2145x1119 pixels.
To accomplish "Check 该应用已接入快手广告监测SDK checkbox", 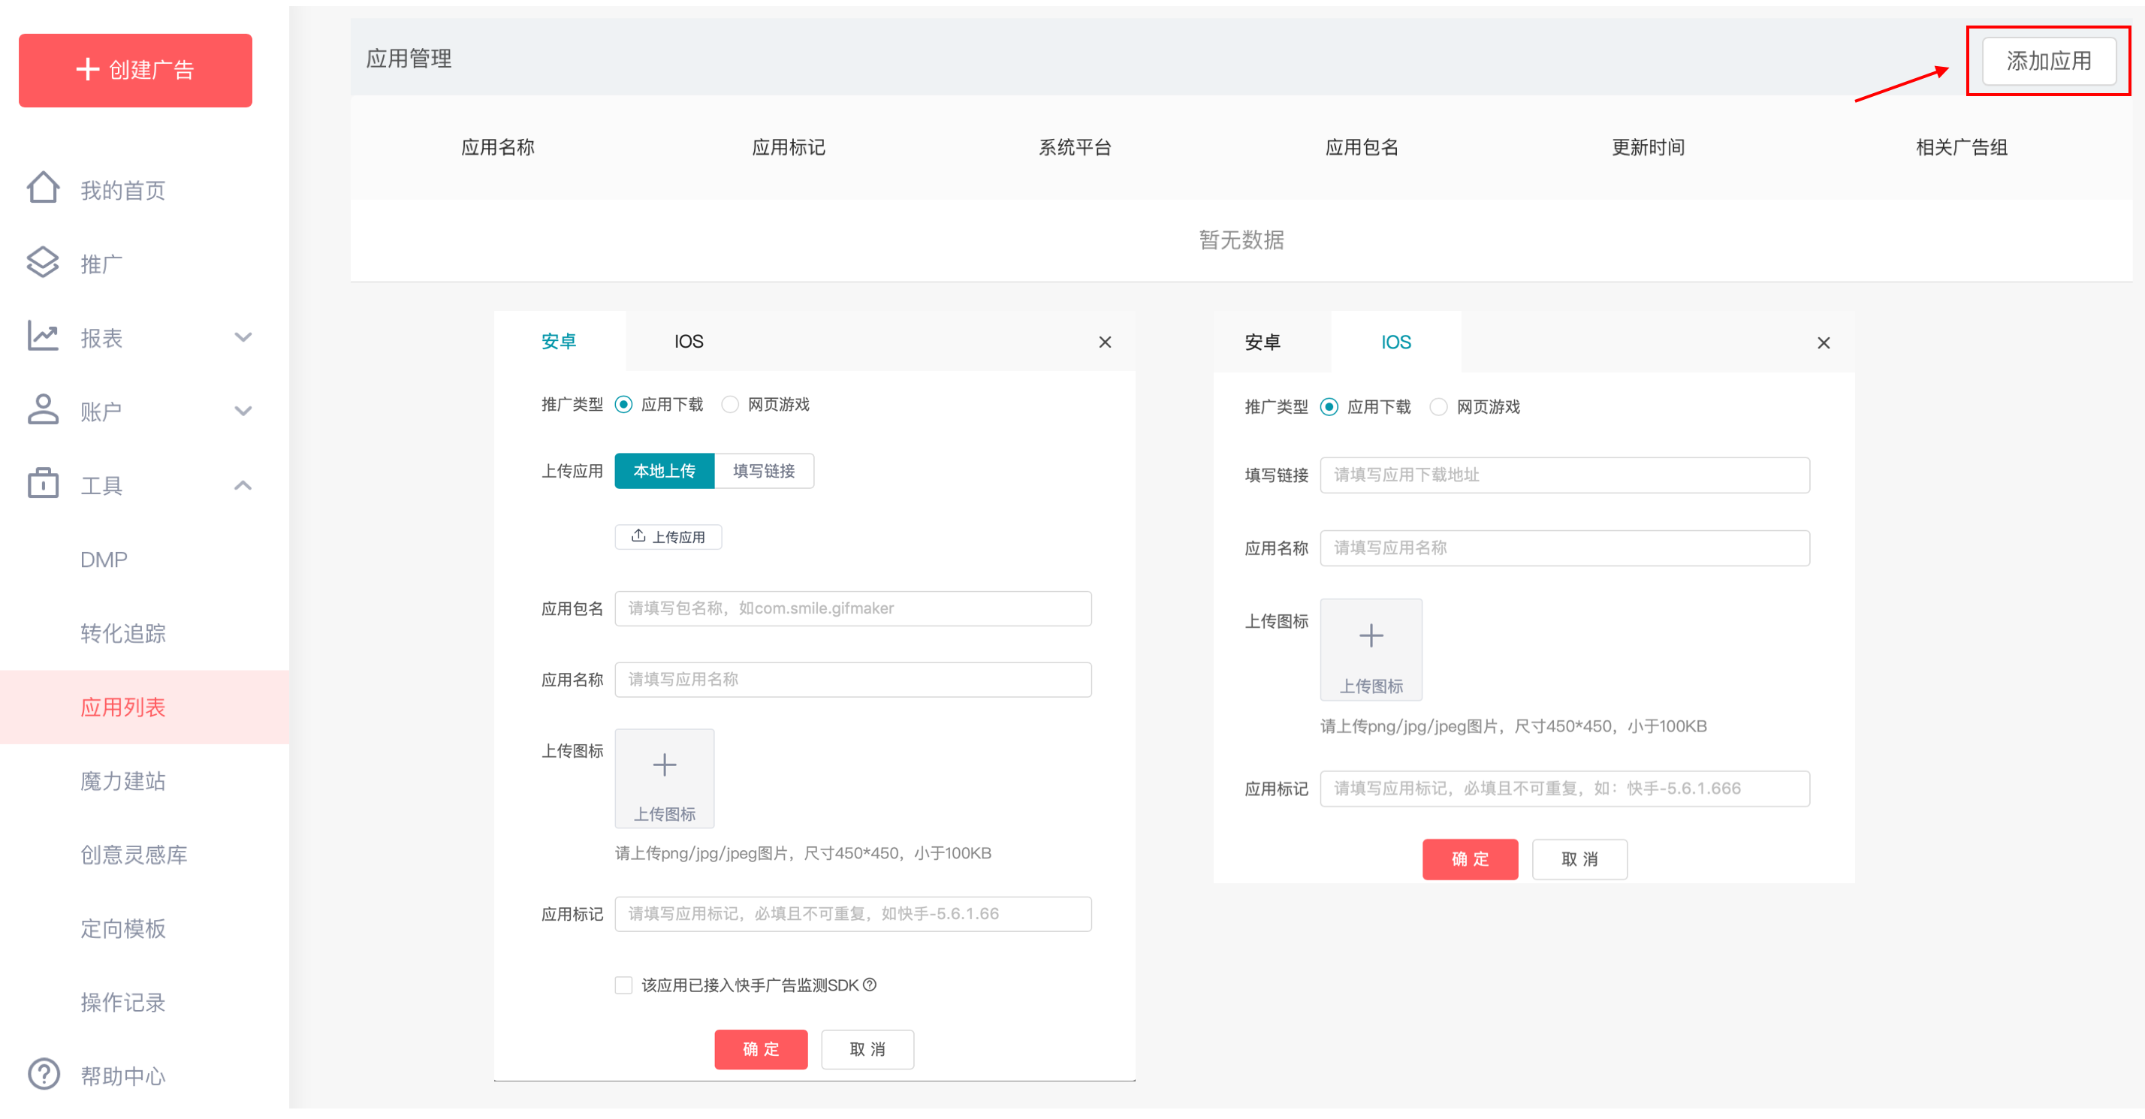I will (623, 986).
